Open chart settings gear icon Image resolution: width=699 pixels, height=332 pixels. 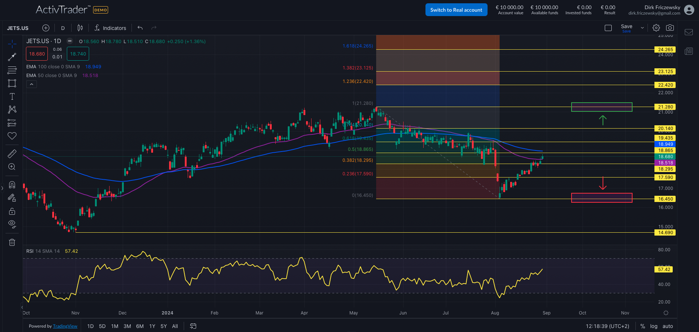(x=656, y=28)
